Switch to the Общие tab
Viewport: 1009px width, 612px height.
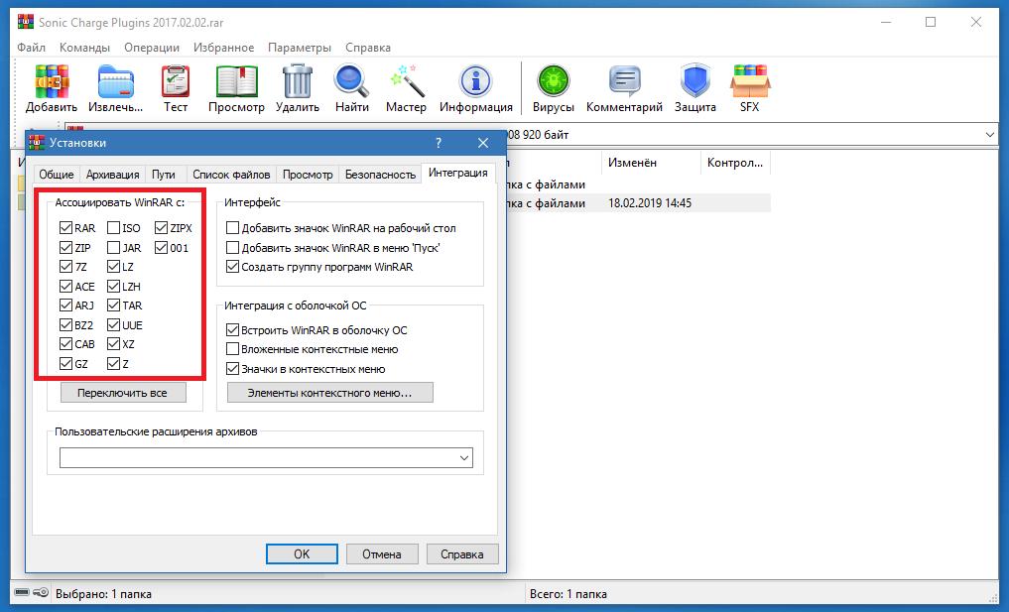tap(56, 175)
